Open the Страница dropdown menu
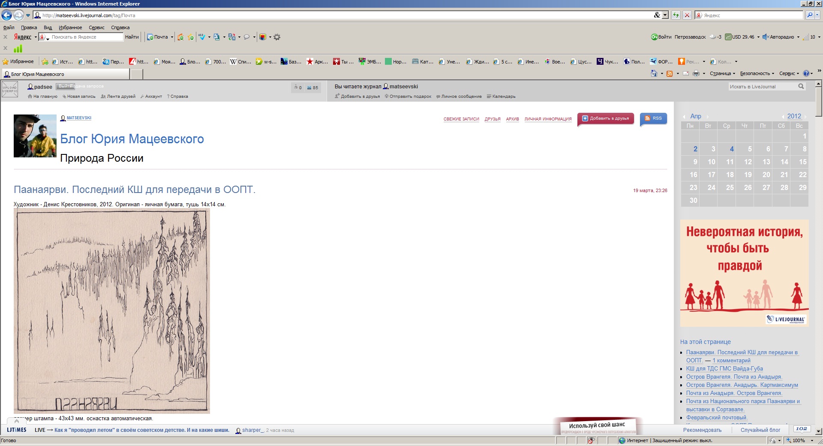 [x=722, y=74]
